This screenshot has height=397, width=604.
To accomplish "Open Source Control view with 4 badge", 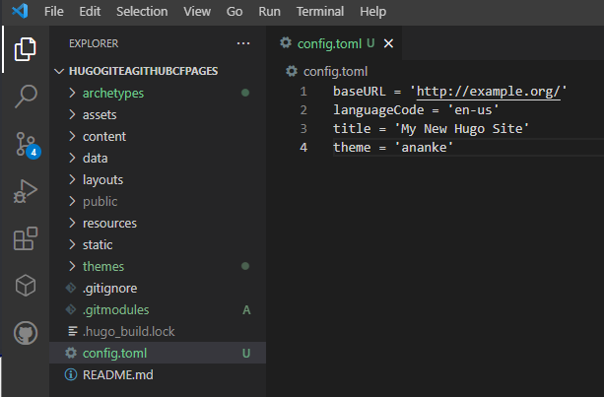I will pyautogui.click(x=26, y=144).
